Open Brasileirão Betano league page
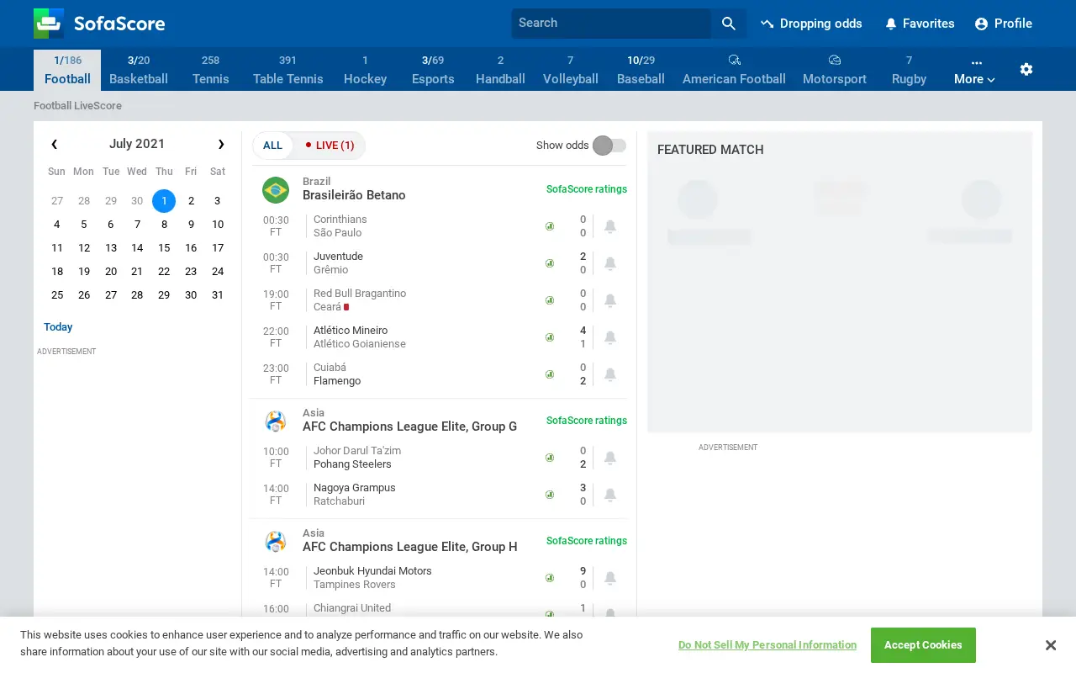 tap(354, 195)
